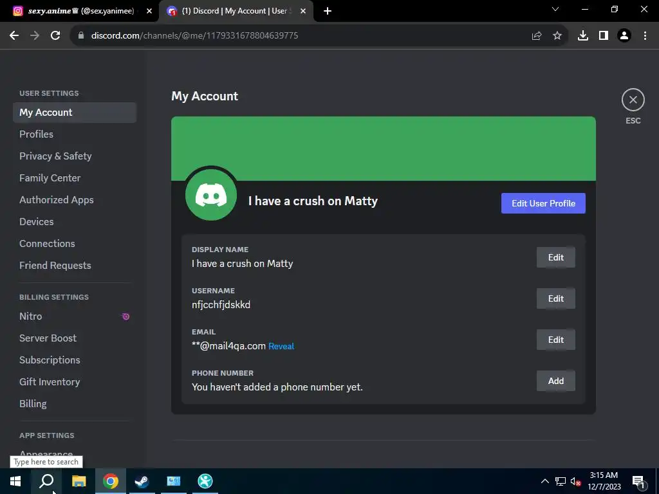Open the Chrome profile avatar icon
Image resolution: width=659 pixels, height=494 pixels.
[x=624, y=36]
